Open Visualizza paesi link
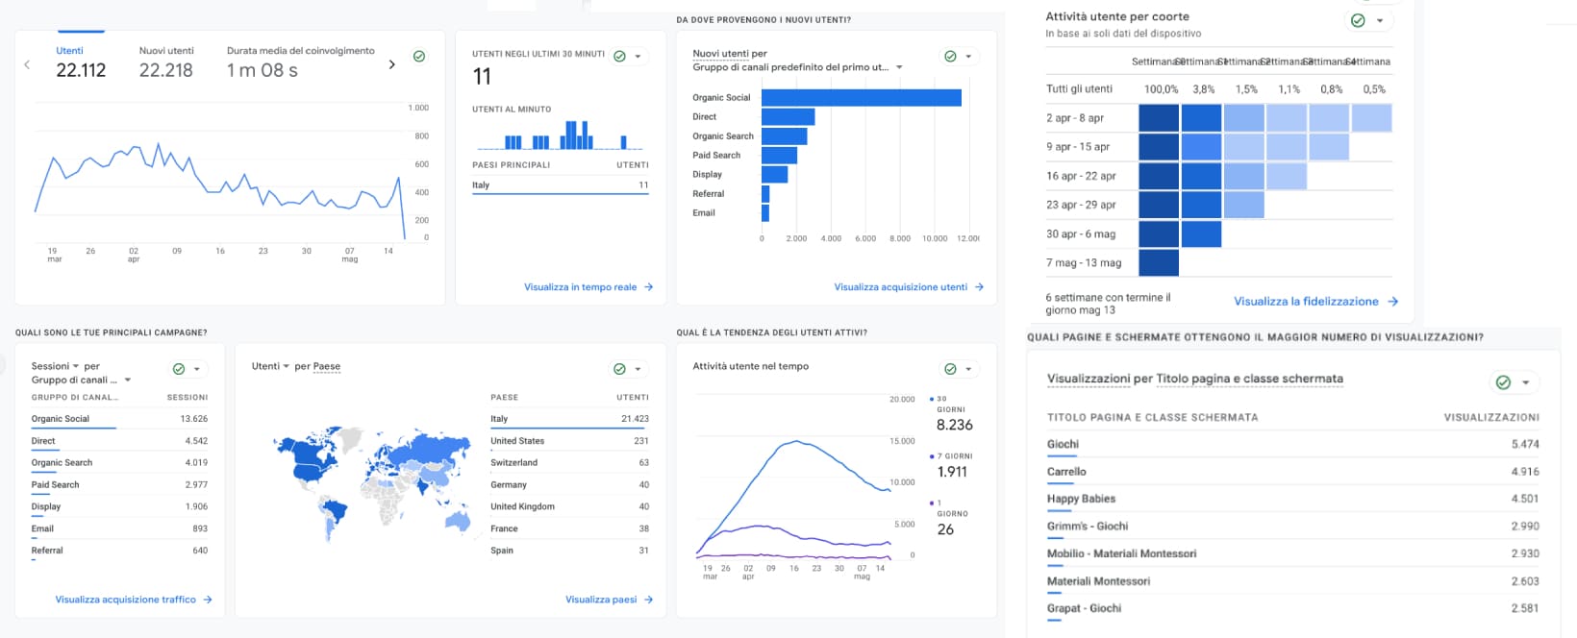This screenshot has width=1577, height=638. [x=610, y=600]
